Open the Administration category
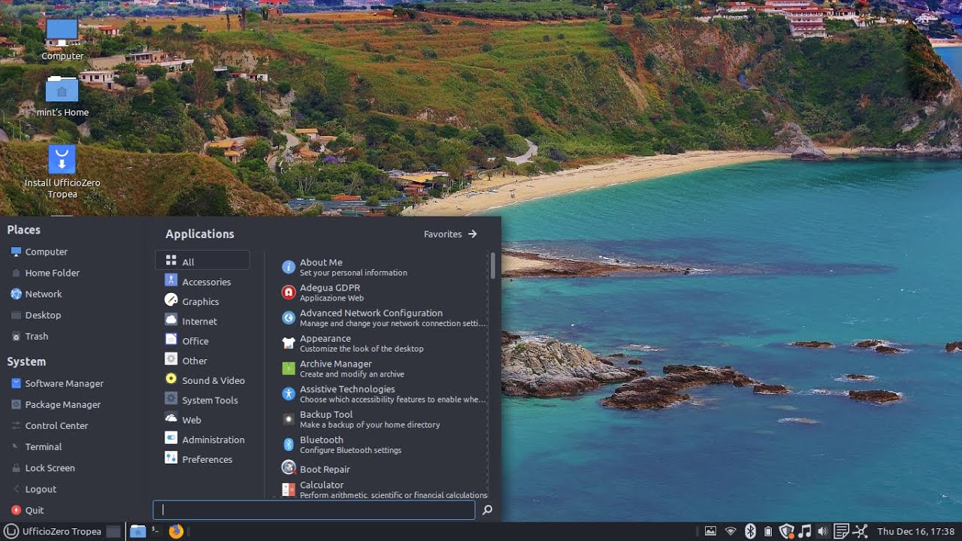 [213, 440]
